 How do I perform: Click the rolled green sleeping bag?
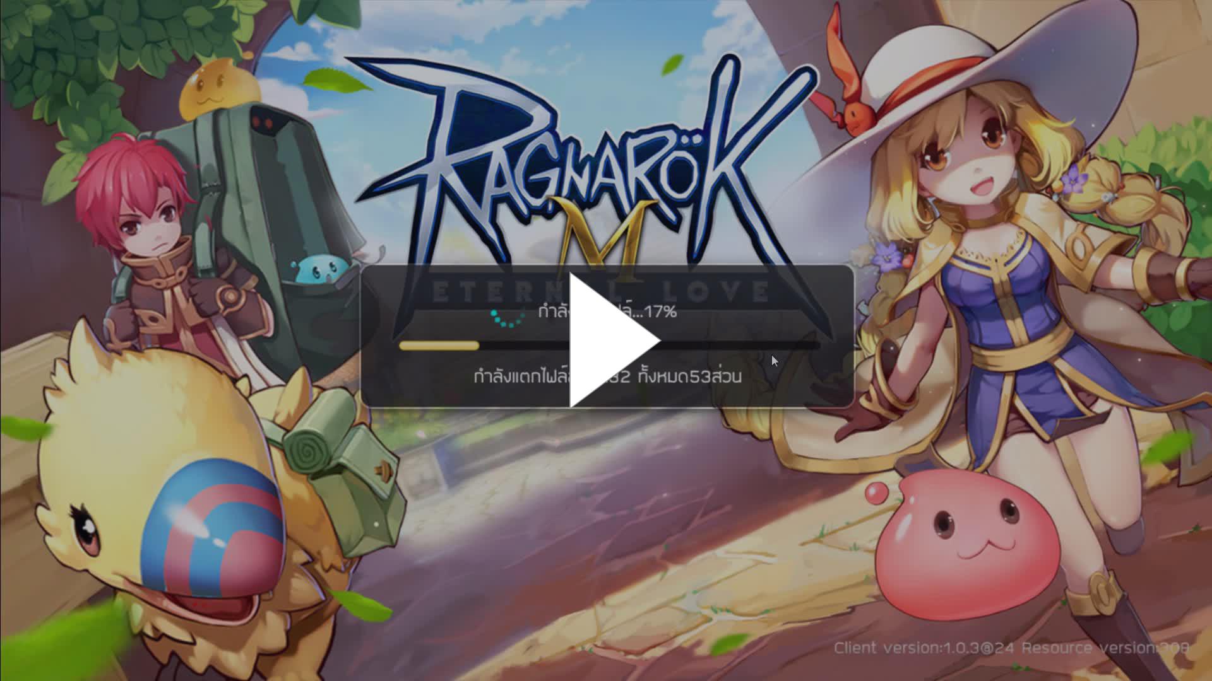point(314,441)
